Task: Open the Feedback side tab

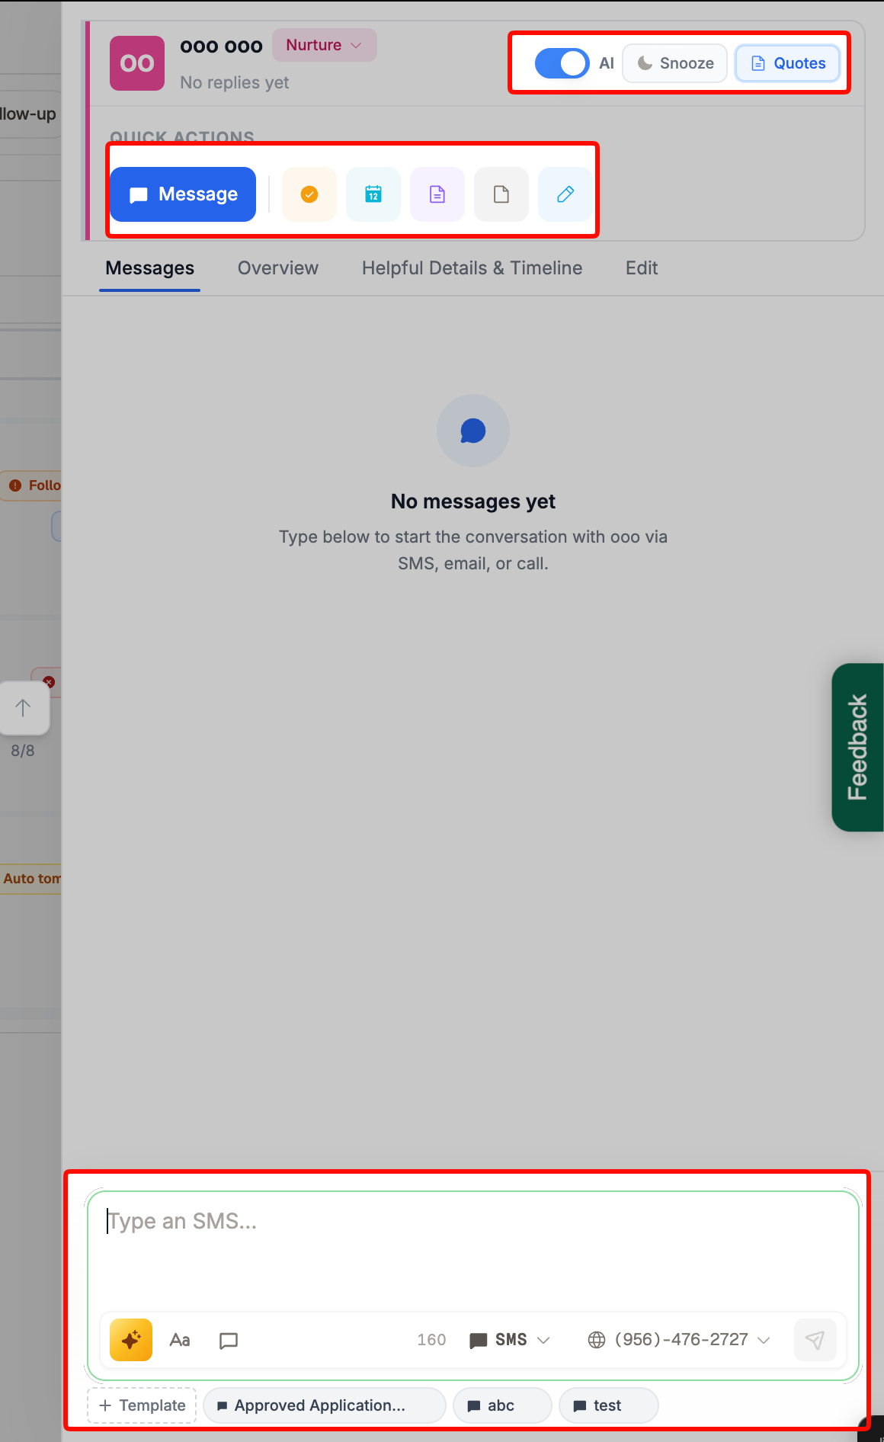Action: (x=858, y=747)
